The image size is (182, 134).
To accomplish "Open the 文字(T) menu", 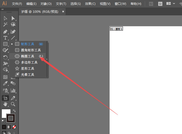I will 61,4.
